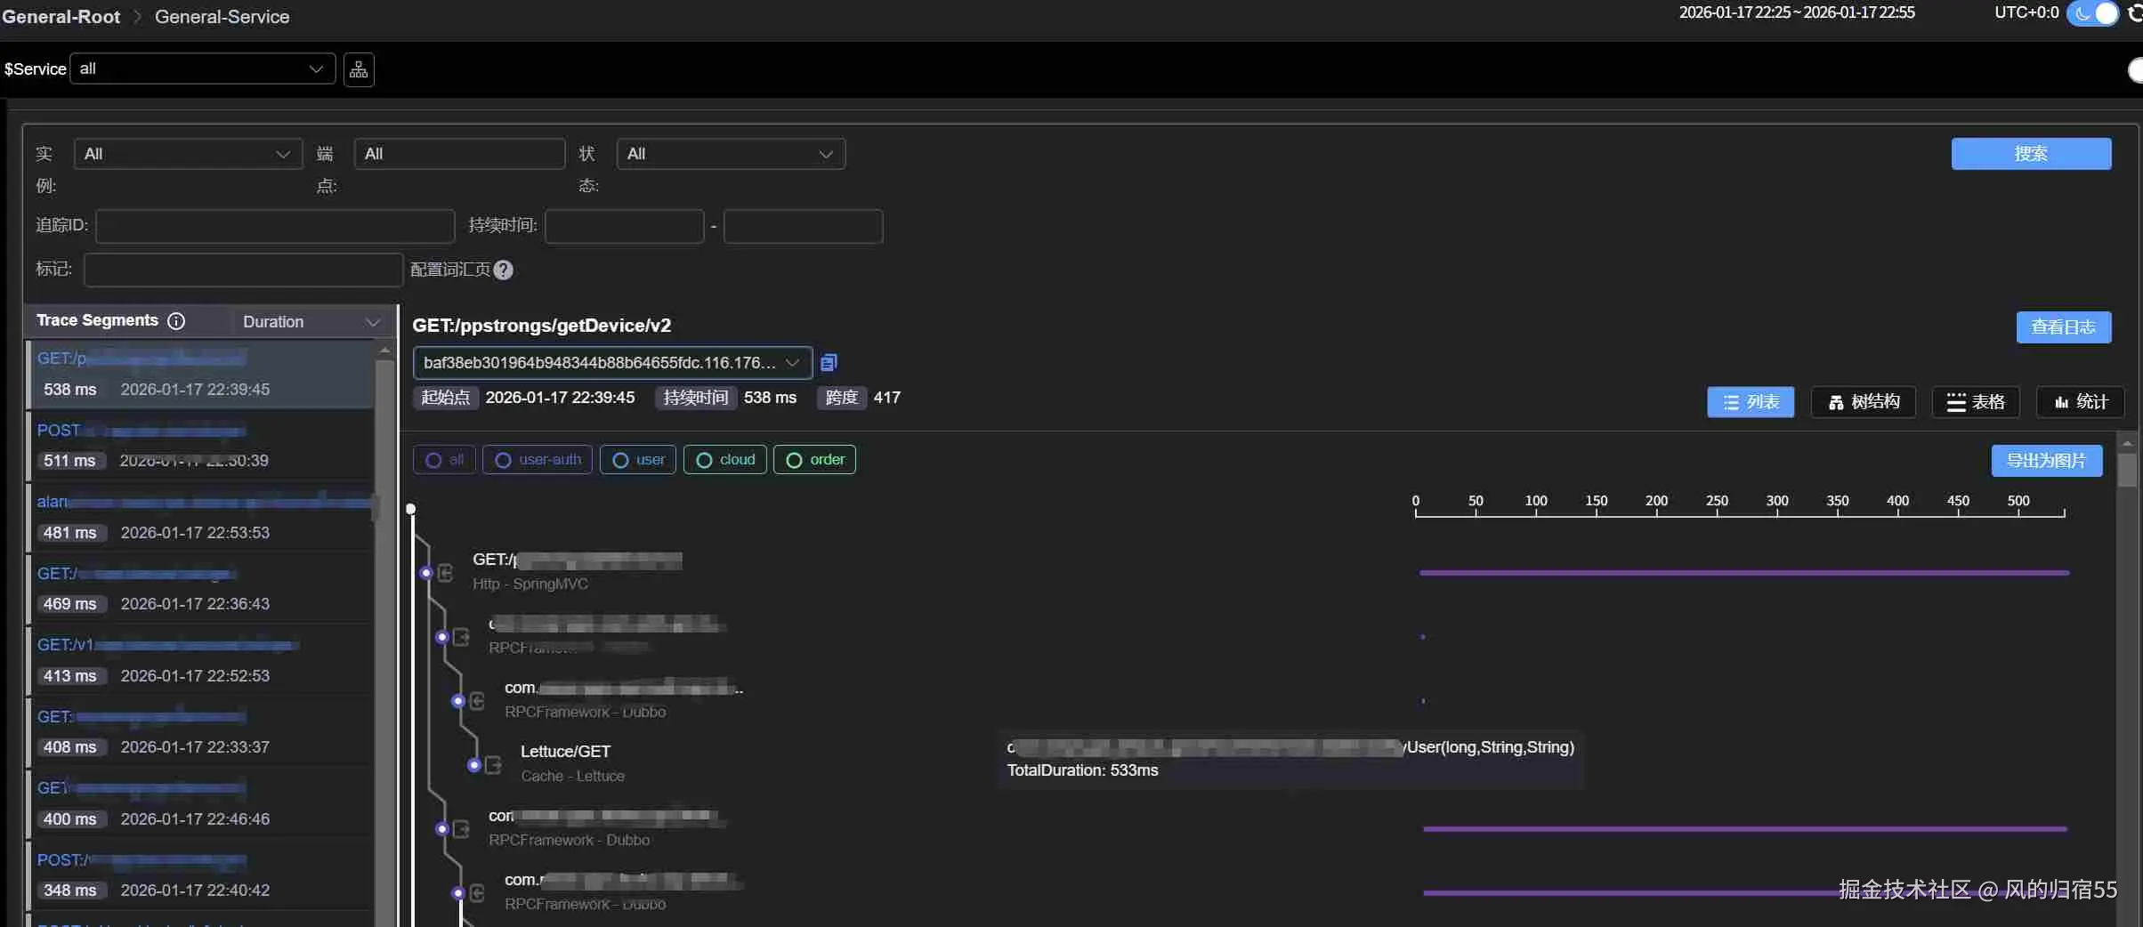Image resolution: width=2143 pixels, height=927 pixels.
Task: Select the 469 ms GET trace segment
Action: point(200,589)
